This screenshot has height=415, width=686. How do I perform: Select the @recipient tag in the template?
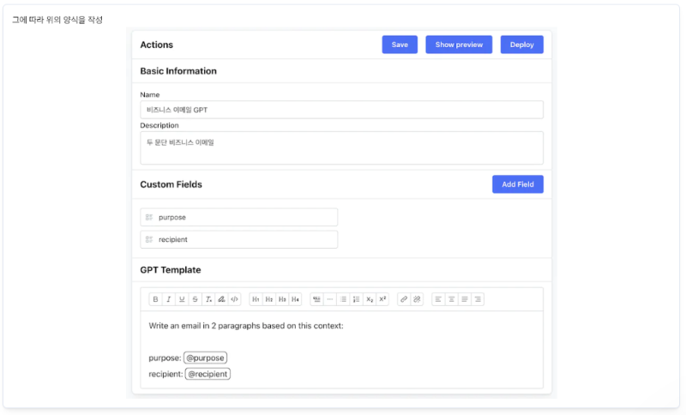(x=208, y=374)
